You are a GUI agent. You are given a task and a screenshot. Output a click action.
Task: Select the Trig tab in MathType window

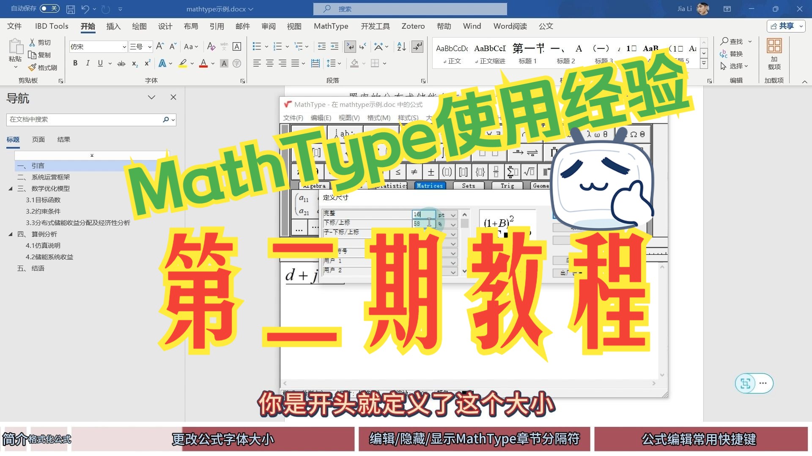[x=507, y=186]
